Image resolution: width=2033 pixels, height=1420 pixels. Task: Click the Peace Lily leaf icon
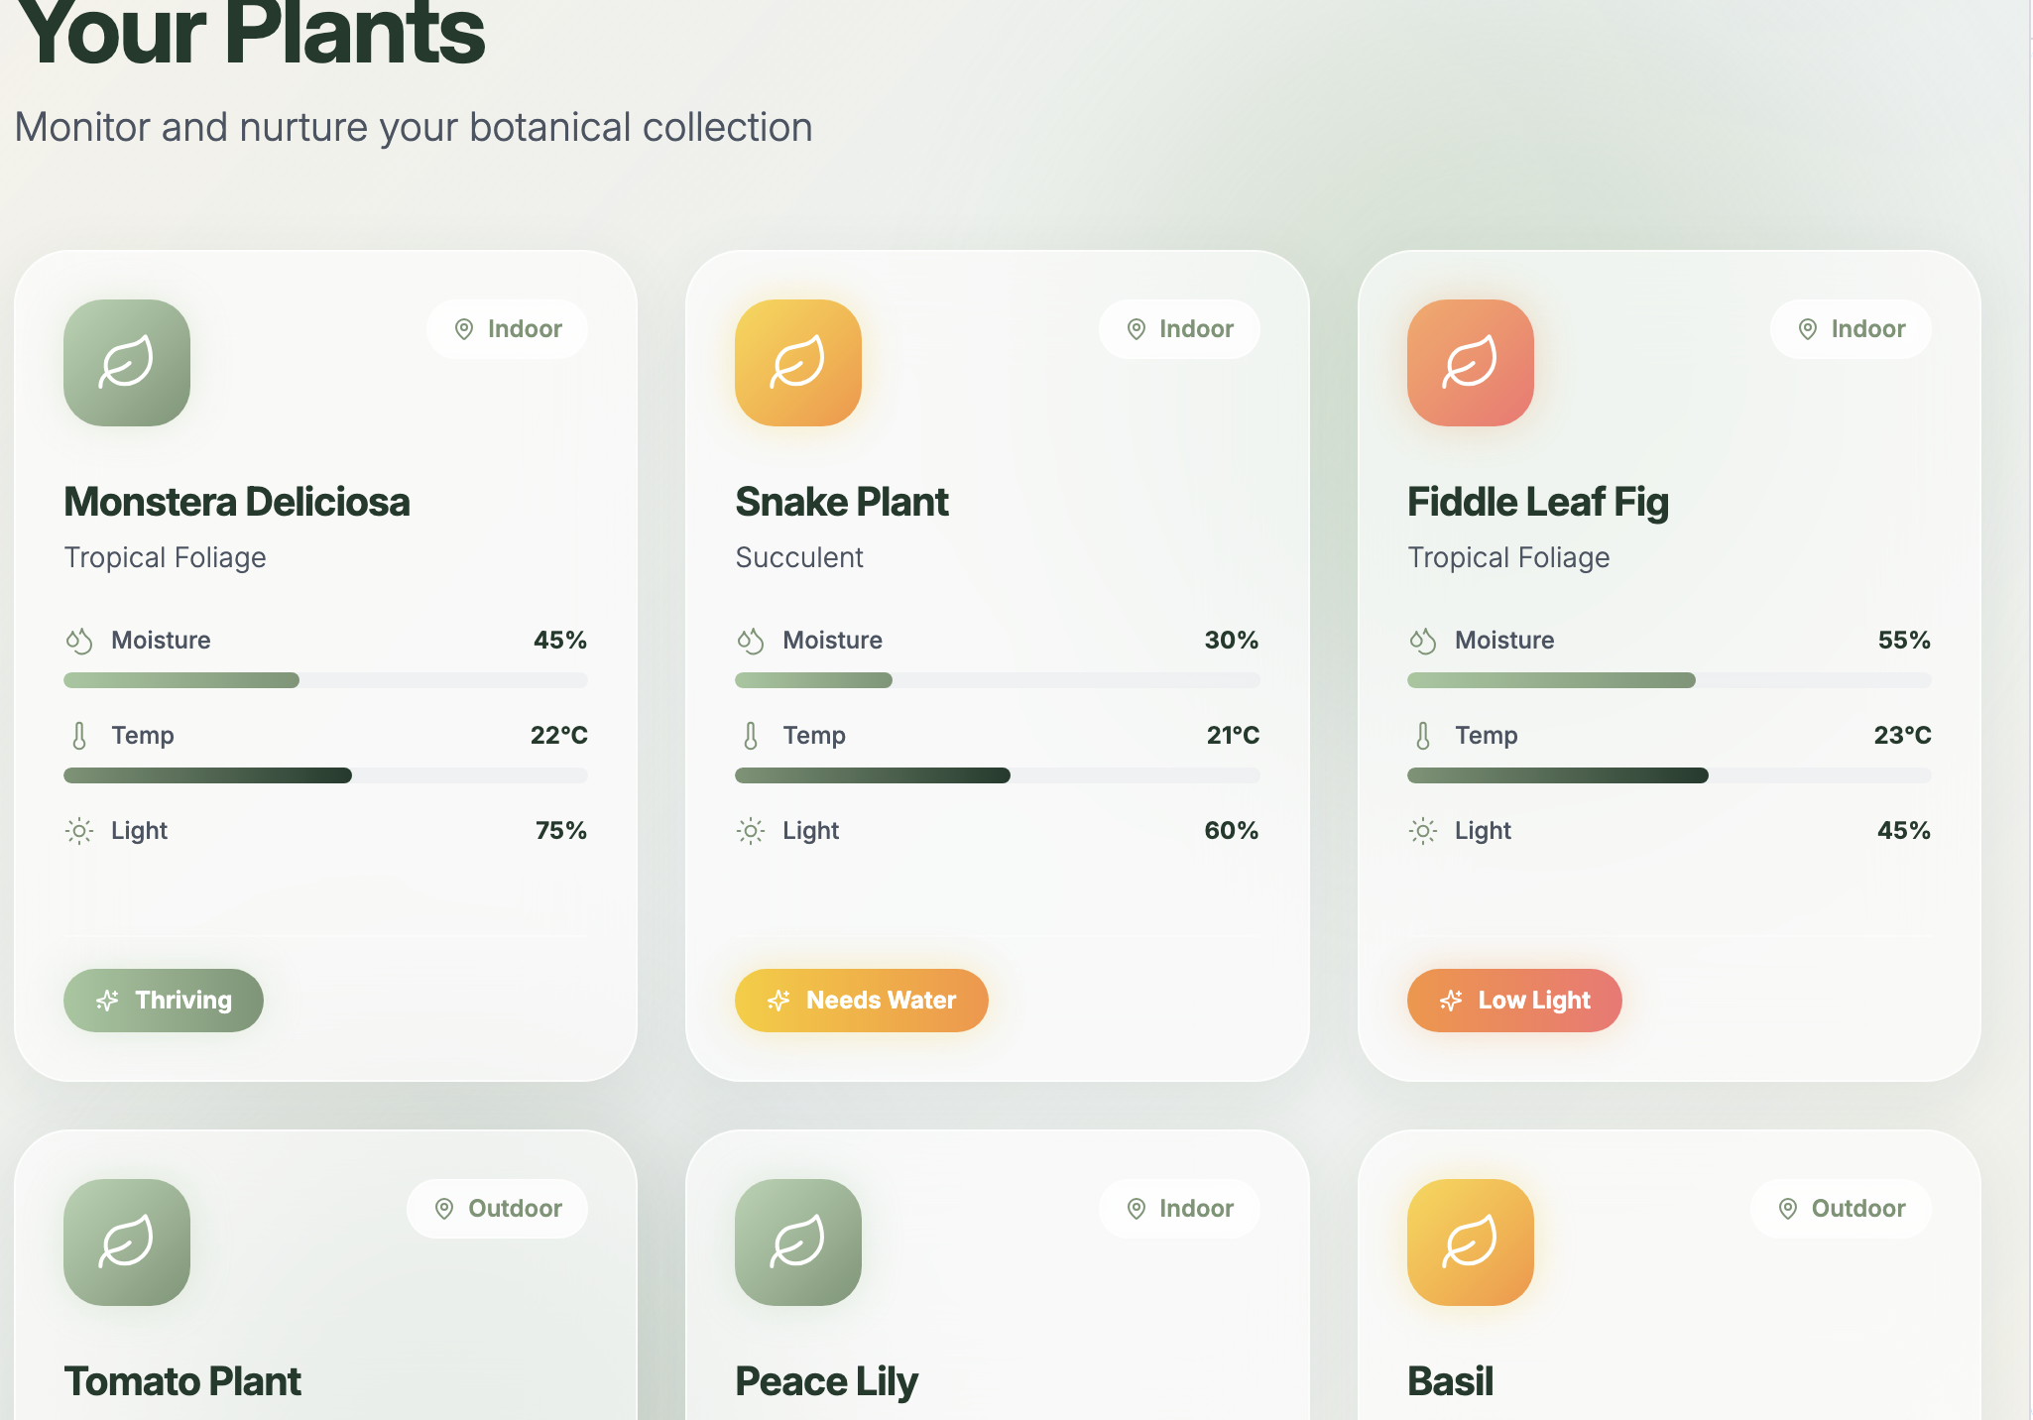[x=798, y=1242]
